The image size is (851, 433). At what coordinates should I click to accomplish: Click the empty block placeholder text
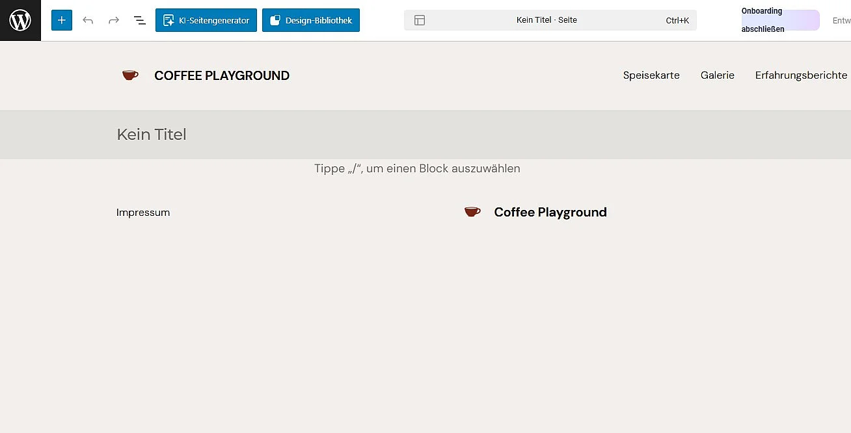click(x=417, y=168)
